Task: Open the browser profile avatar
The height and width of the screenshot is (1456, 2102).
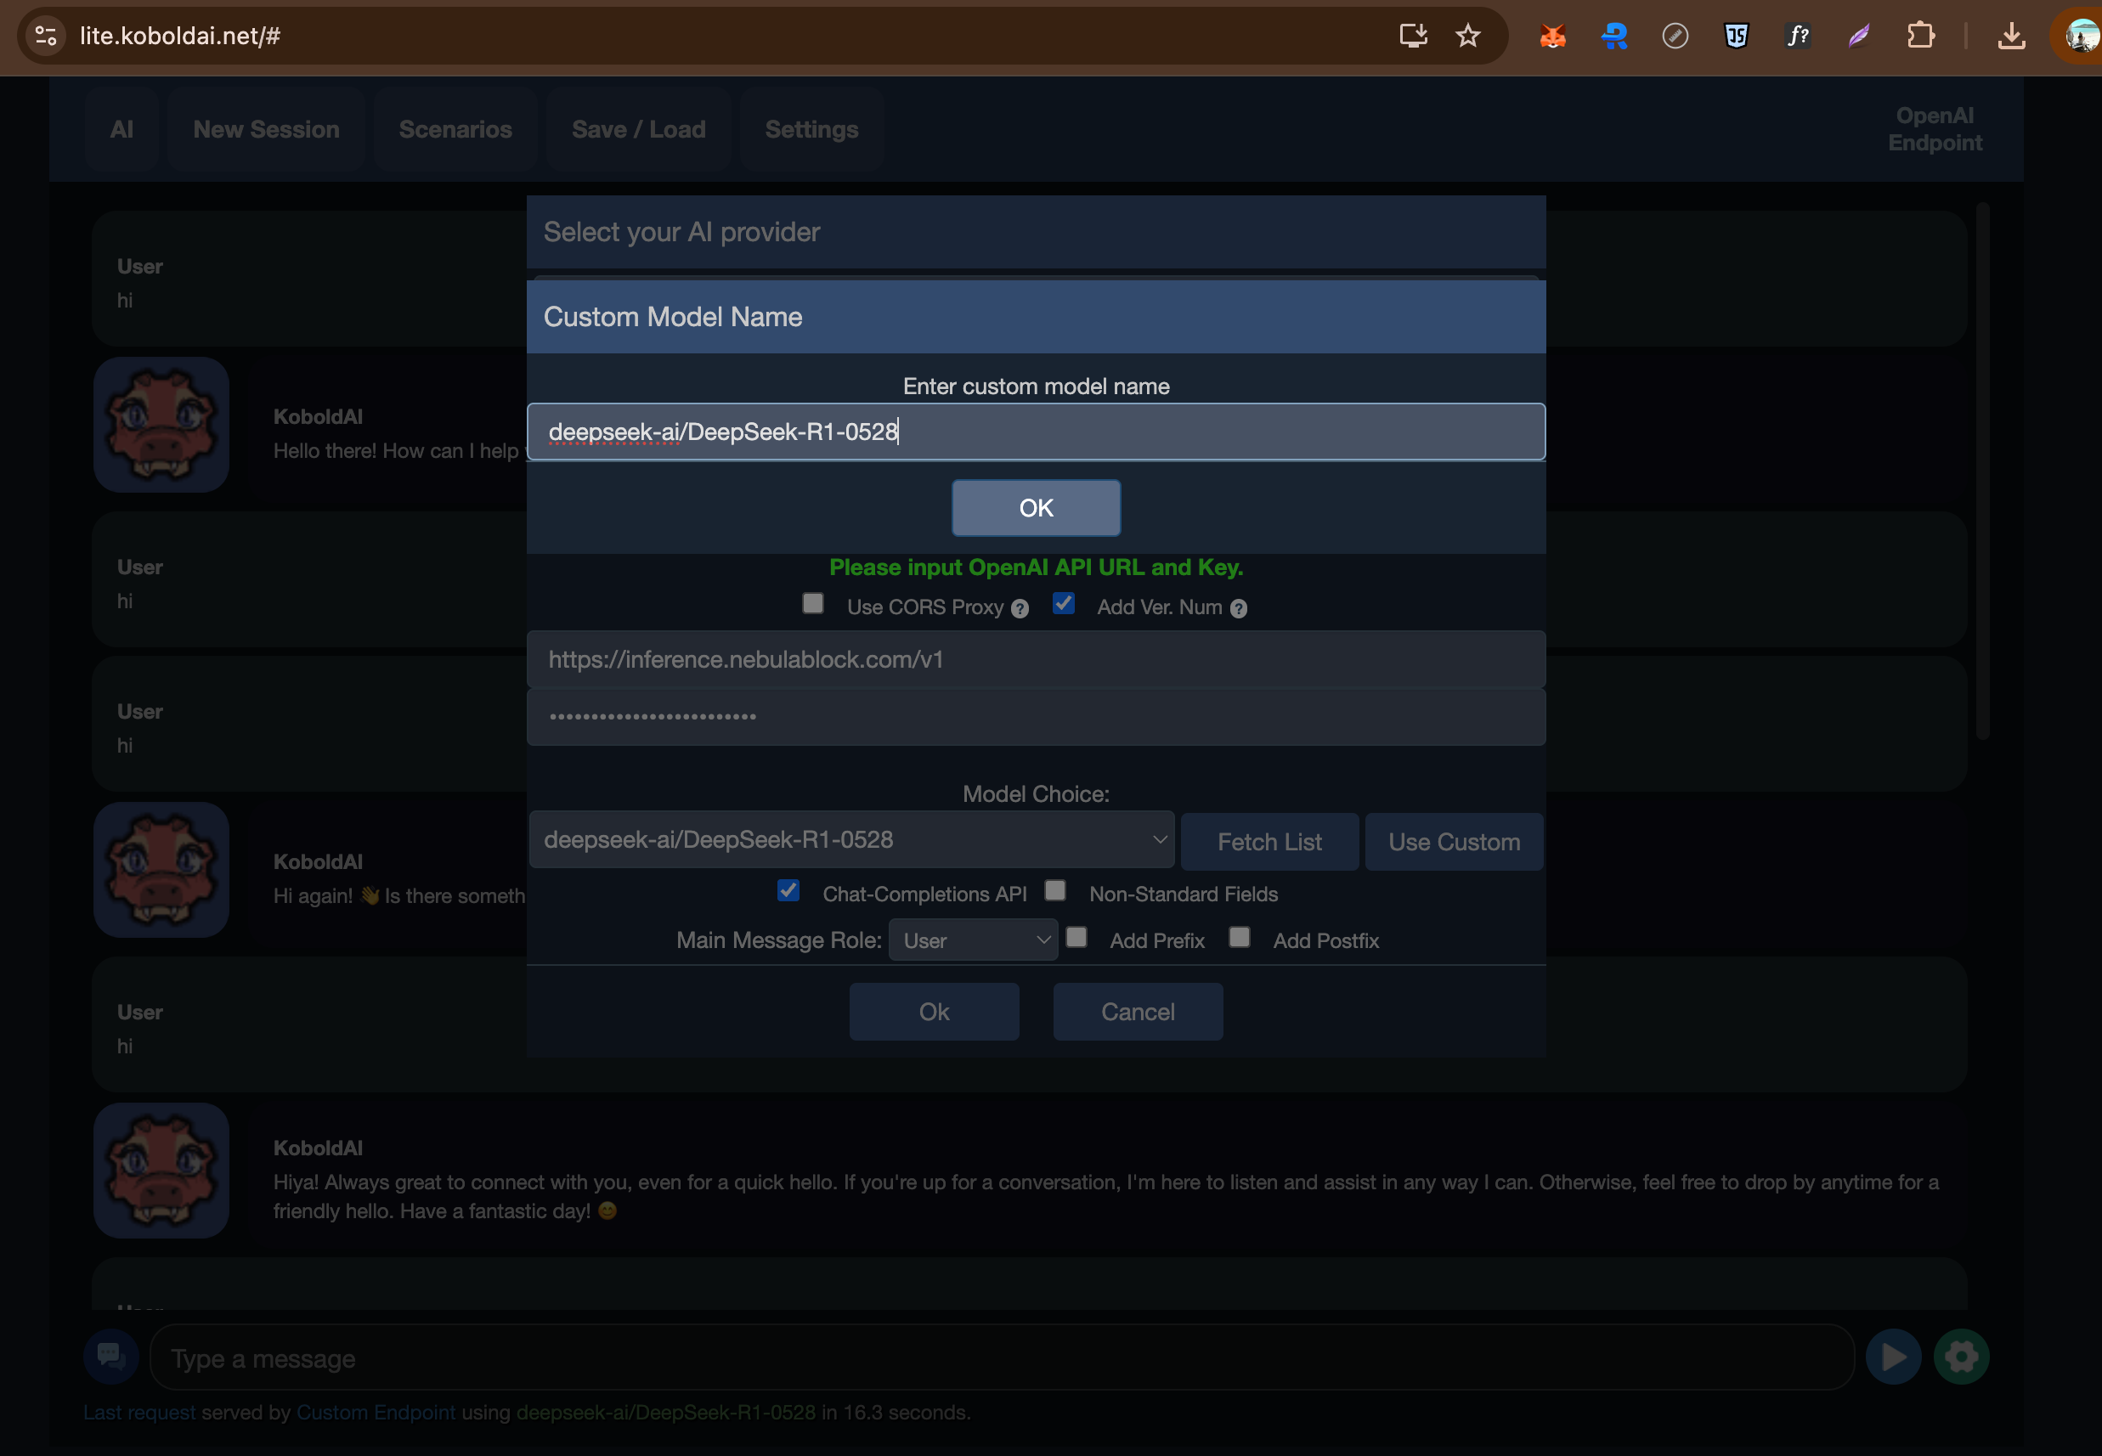Action: [x=2080, y=36]
